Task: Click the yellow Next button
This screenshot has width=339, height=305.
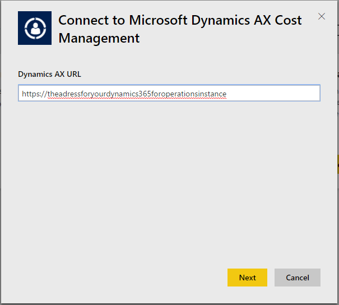Action: tap(247, 278)
